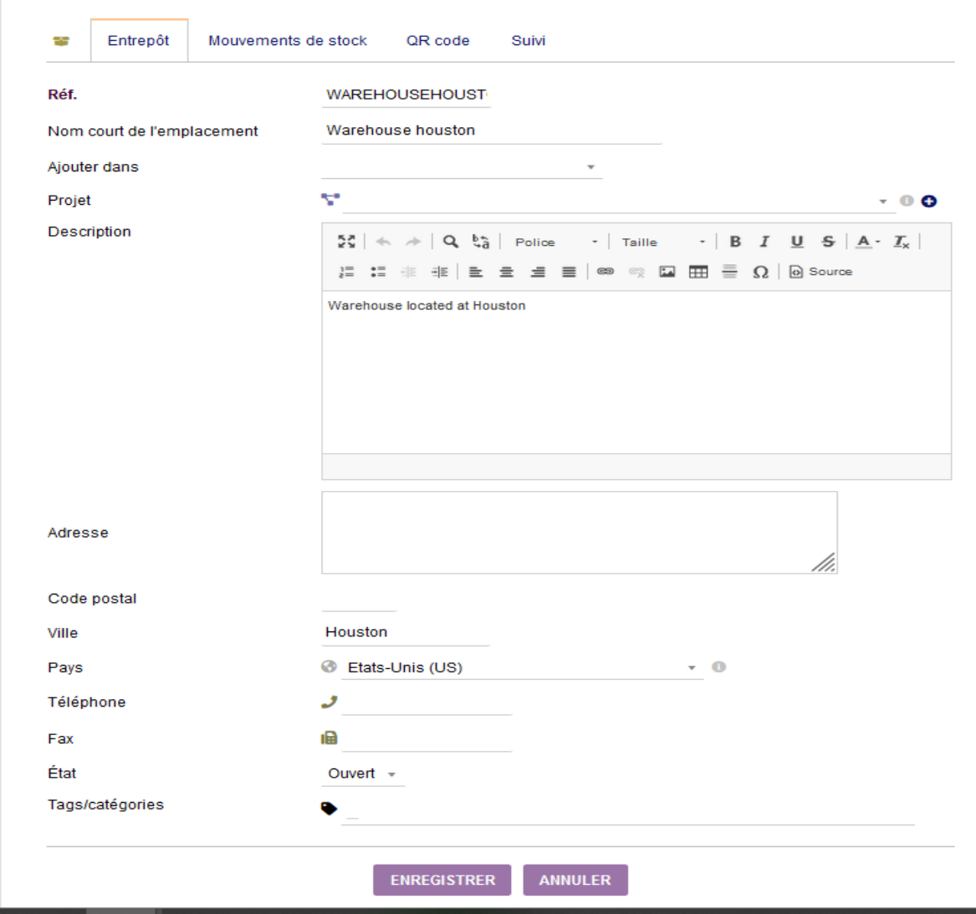
Task: Toggle Source view in the editor
Action: (x=821, y=272)
